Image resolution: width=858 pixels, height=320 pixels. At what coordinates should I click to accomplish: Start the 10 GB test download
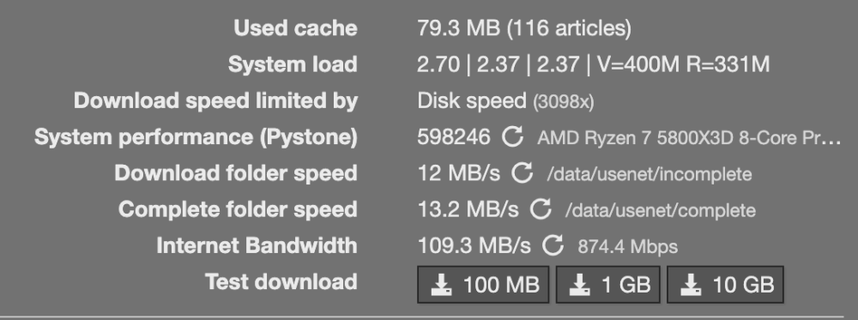pos(726,285)
